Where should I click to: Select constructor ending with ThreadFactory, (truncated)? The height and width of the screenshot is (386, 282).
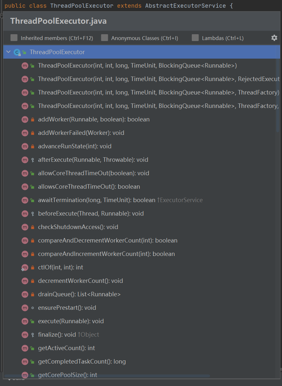point(159,106)
